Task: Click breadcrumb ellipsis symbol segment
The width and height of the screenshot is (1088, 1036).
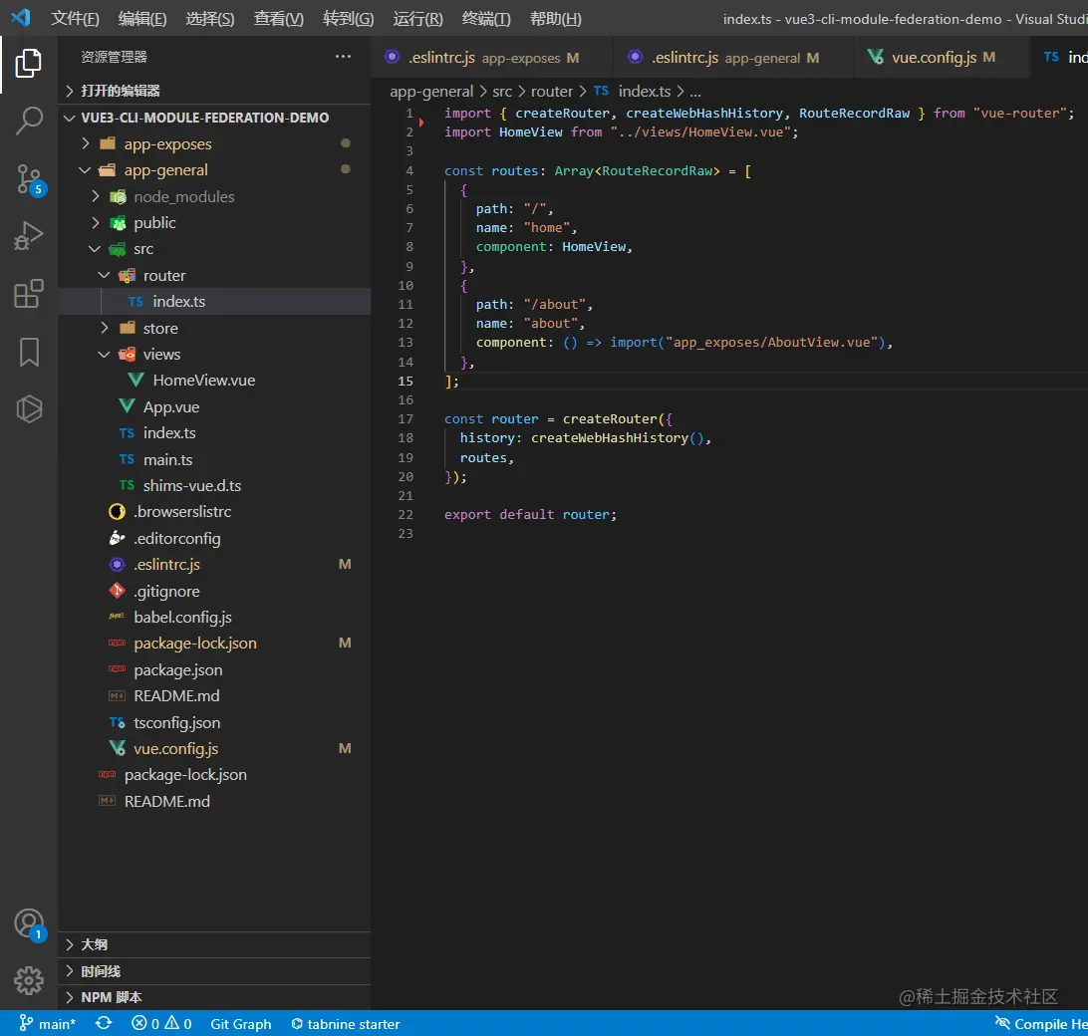Action: (695, 92)
